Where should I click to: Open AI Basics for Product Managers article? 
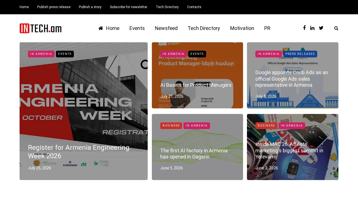click(x=196, y=85)
